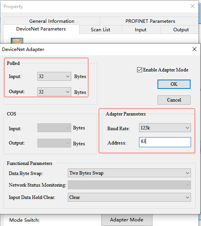This screenshot has height=226, width=201.
Task: Expand the Baud Rate dropdown
Action: [x=165, y=127]
